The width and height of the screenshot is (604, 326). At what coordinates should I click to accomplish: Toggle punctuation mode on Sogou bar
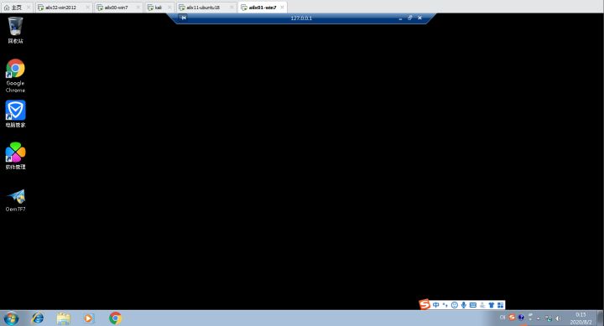point(445,305)
